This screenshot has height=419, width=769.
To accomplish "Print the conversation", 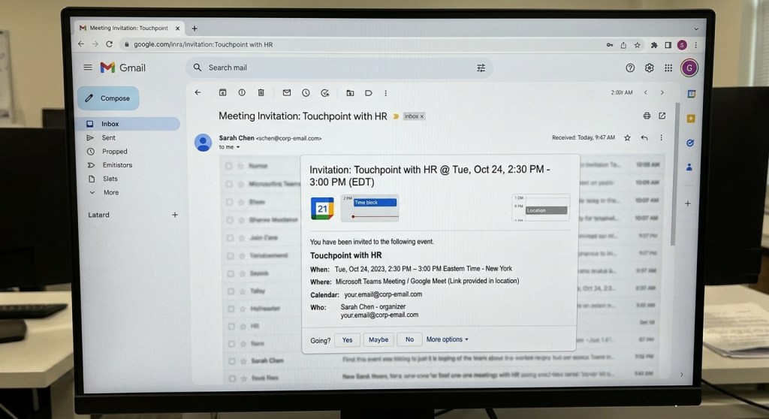I will 647,116.
